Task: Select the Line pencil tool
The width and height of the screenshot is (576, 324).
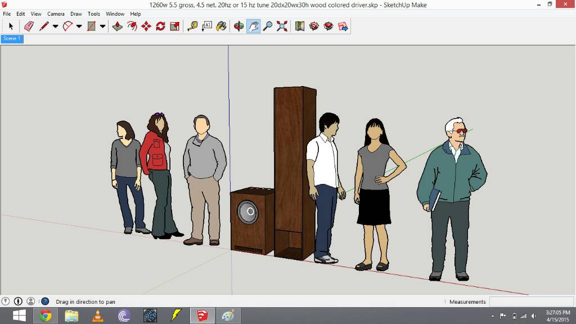Action: tap(44, 26)
